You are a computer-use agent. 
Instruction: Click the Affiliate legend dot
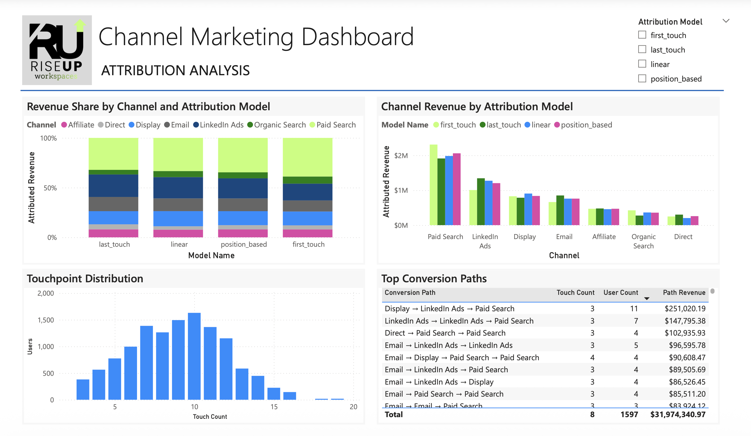(64, 125)
